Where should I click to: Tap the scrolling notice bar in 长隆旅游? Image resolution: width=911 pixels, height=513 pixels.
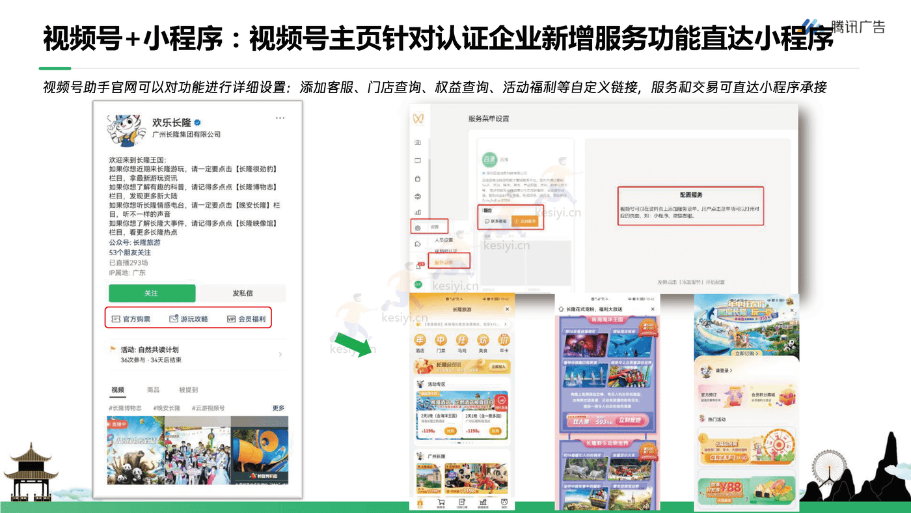pos(463,323)
